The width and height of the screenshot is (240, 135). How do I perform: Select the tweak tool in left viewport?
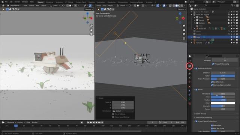(3, 9)
